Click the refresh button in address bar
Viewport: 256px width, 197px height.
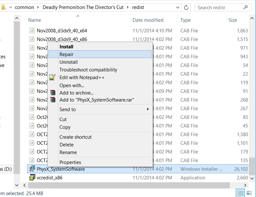point(186,7)
